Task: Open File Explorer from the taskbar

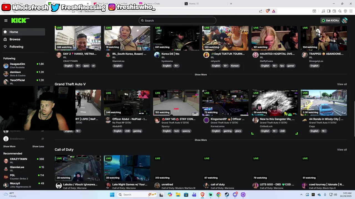Action: coord(178,195)
